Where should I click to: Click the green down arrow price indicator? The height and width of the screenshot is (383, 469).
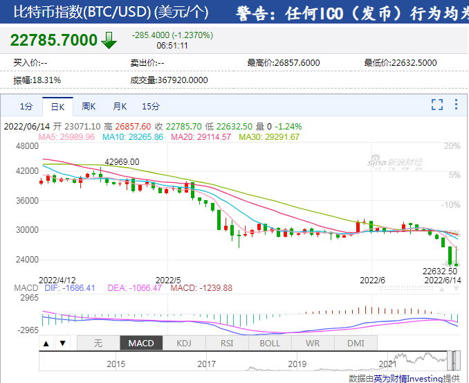pos(109,40)
